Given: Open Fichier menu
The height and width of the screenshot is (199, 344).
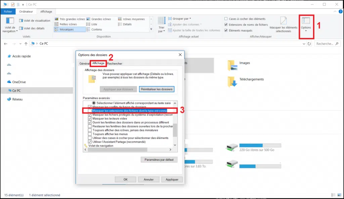Looking at the screenshot, I should (x=8, y=12).
